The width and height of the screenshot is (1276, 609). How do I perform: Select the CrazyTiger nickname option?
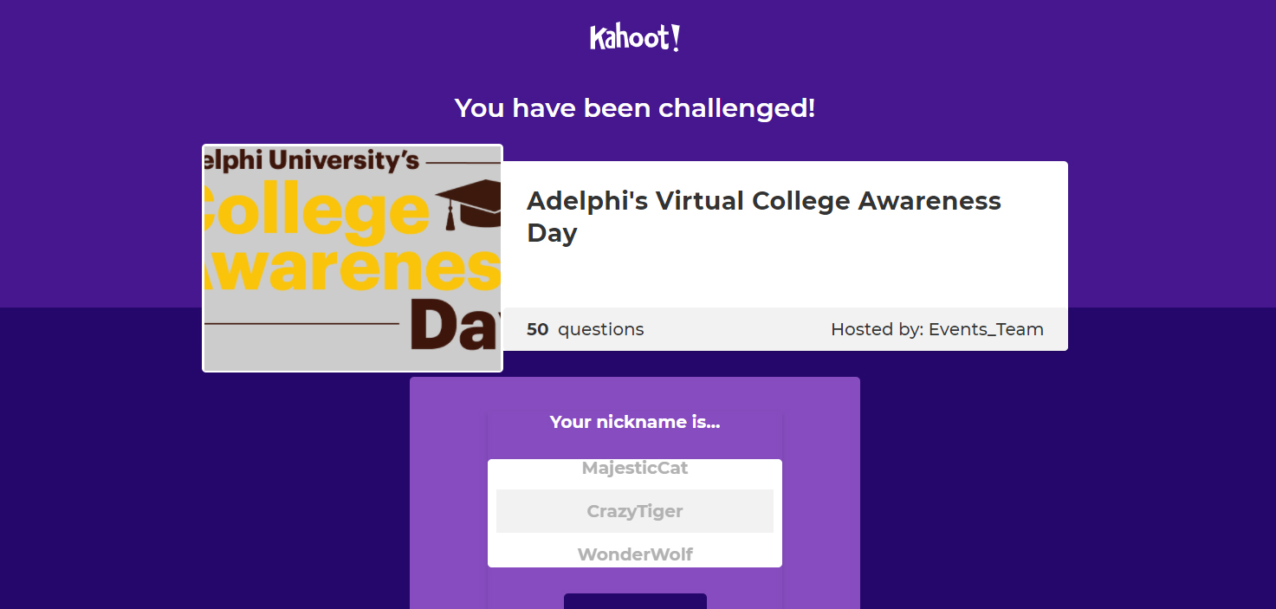click(x=635, y=511)
